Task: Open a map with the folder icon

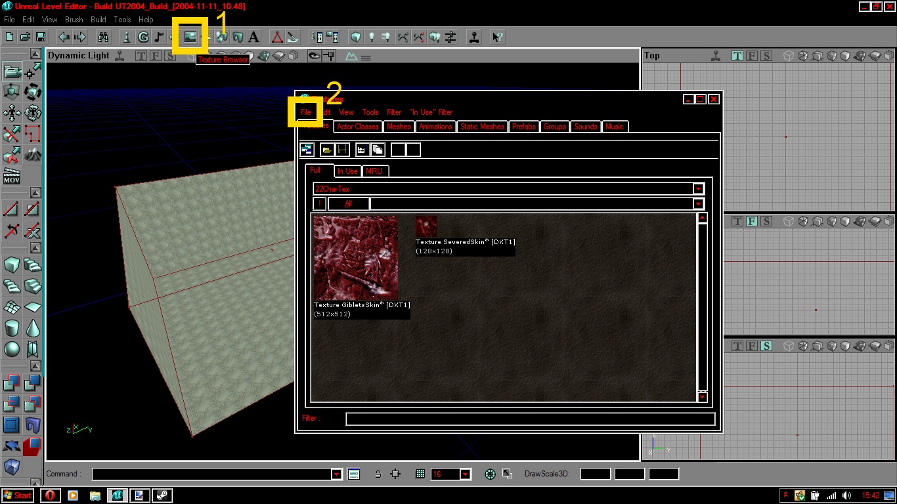Action: [25, 37]
